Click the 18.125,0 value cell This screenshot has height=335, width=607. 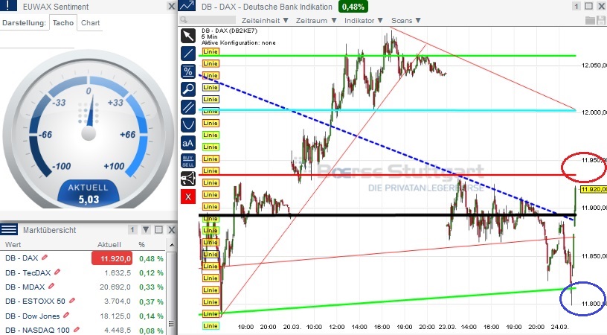(x=115, y=316)
